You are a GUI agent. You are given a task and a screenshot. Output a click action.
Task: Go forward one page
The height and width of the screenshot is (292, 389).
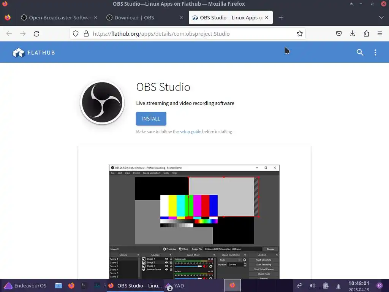coord(23,34)
